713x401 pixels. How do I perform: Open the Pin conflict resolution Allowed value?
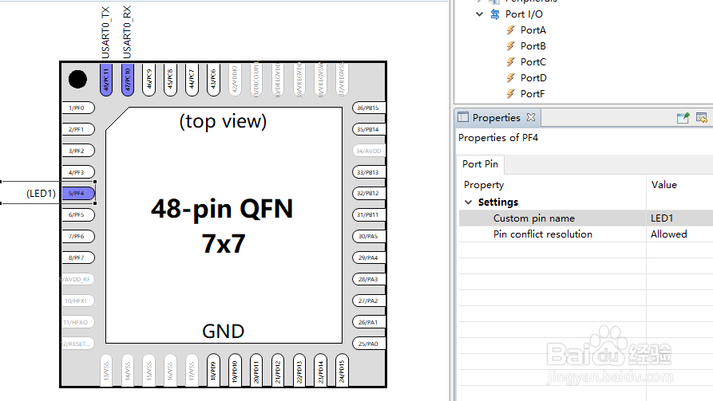click(679, 234)
